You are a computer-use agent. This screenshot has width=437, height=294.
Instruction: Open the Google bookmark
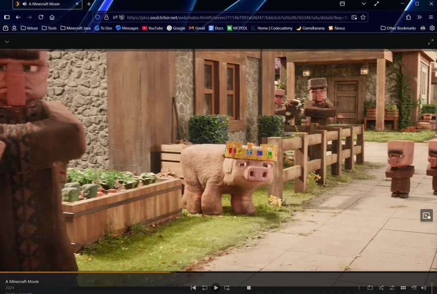(x=176, y=28)
